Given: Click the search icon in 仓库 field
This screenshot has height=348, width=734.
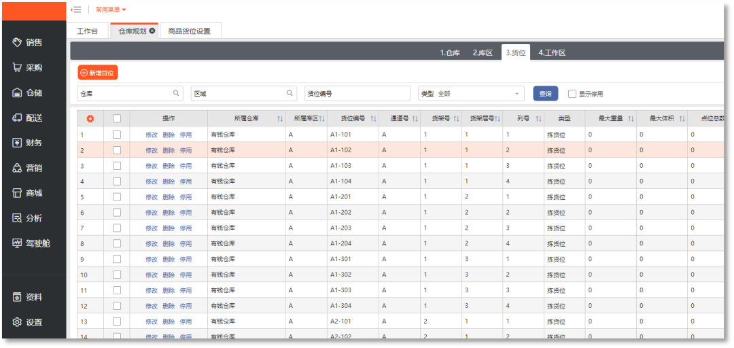Looking at the screenshot, I should coord(177,93).
